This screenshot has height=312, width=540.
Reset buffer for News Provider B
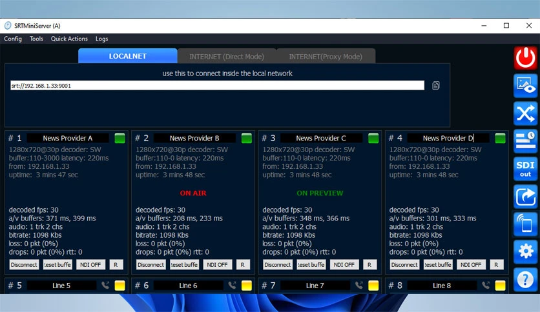click(x=184, y=264)
